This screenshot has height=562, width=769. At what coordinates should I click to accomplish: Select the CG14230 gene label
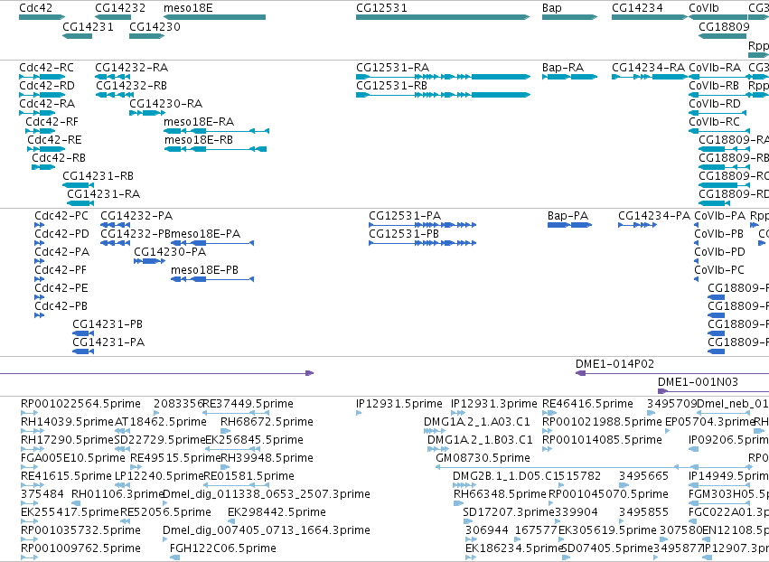155,26
